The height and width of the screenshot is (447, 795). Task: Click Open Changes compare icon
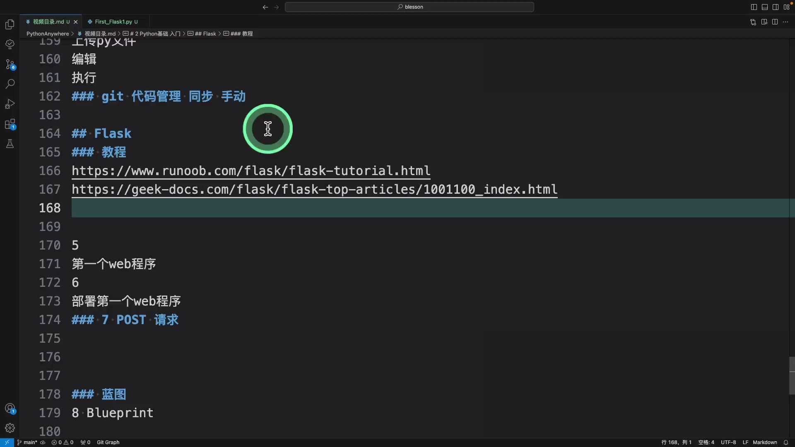pyautogui.click(x=753, y=22)
